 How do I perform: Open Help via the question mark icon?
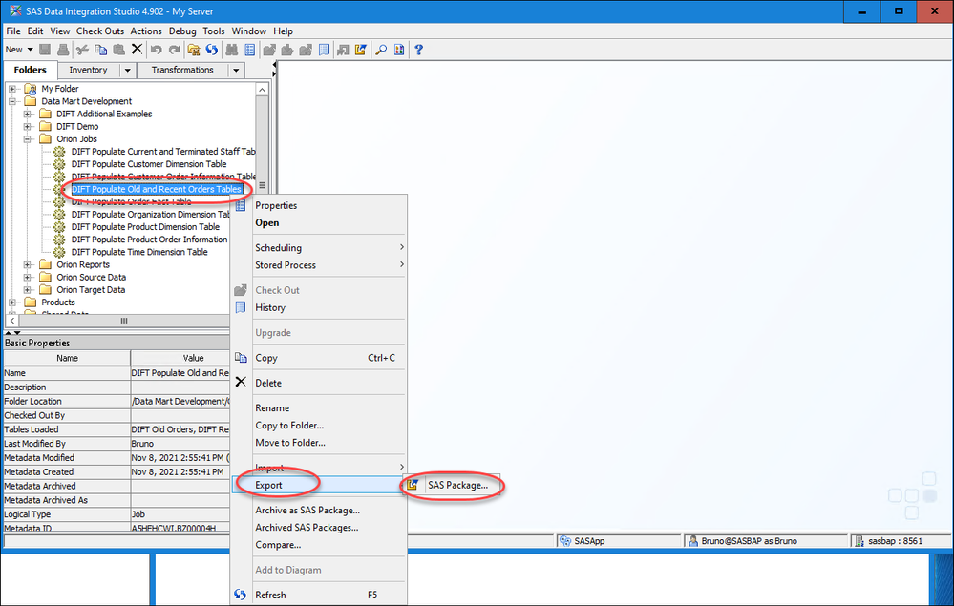[x=418, y=50]
